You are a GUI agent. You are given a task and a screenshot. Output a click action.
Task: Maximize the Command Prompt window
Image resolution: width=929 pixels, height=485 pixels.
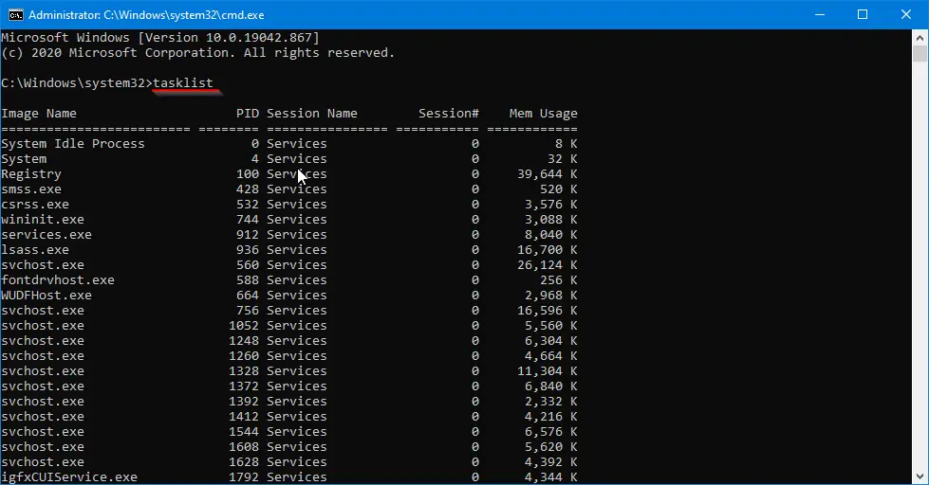tap(863, 15)
